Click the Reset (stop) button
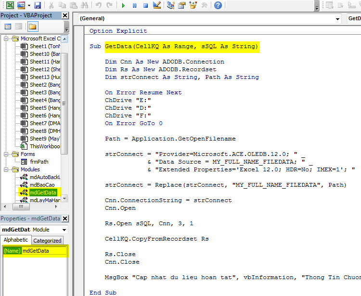This screenshot has height=296, width=361. pos(145,5)
